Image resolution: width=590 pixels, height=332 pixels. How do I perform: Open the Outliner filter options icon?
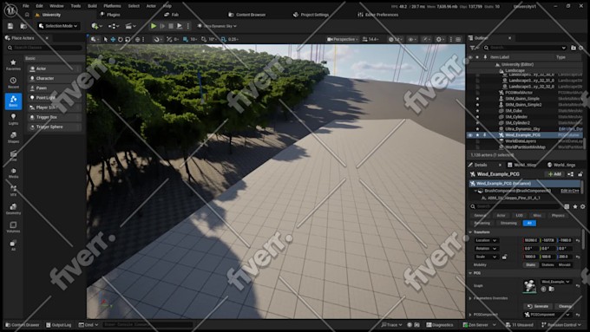point(474,48)
